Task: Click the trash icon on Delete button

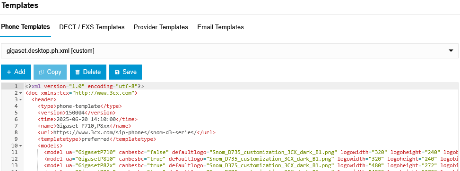Action: point(78,72)
